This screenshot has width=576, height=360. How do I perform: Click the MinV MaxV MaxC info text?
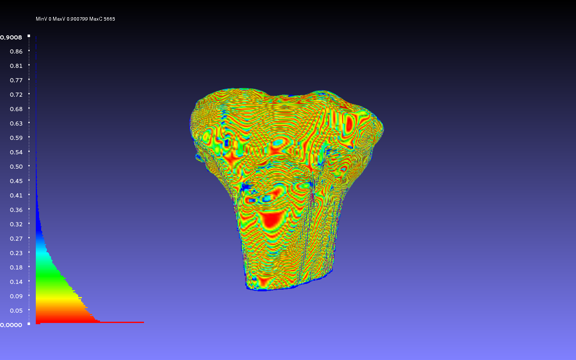click(x=75, y=19)
